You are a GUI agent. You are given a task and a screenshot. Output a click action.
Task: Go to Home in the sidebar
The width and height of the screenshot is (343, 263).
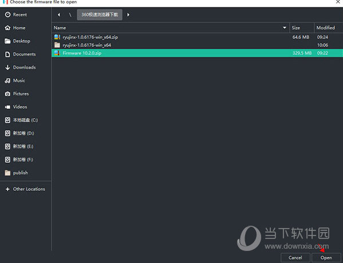[19, 28]
